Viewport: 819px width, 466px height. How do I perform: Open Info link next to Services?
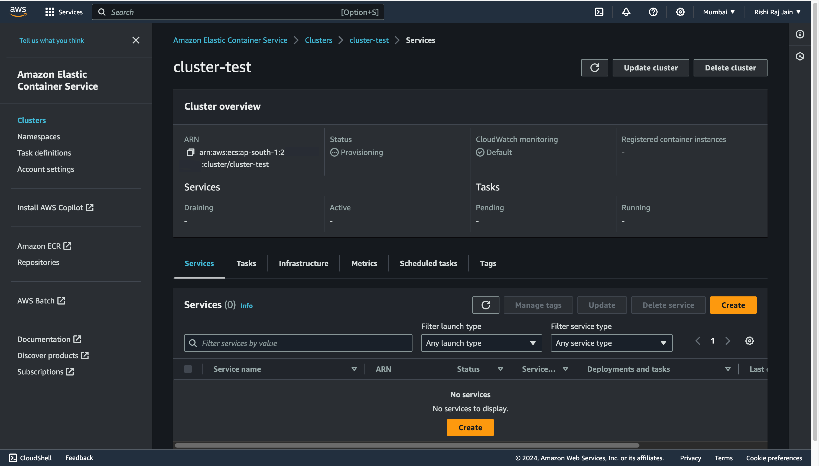point(246,306)
